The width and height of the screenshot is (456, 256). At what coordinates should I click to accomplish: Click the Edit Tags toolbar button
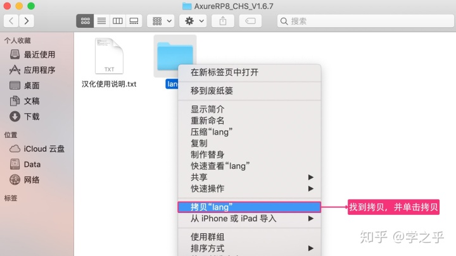point(250,21)
